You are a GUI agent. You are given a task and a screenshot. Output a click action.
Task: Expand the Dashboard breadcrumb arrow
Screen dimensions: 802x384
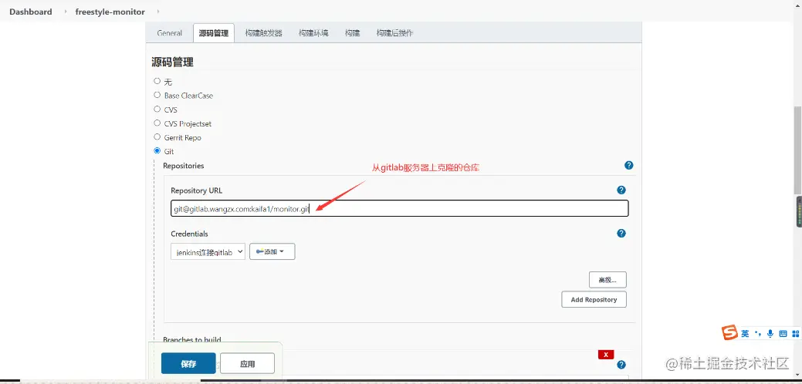pyautogui.click(x=66, y=12)
